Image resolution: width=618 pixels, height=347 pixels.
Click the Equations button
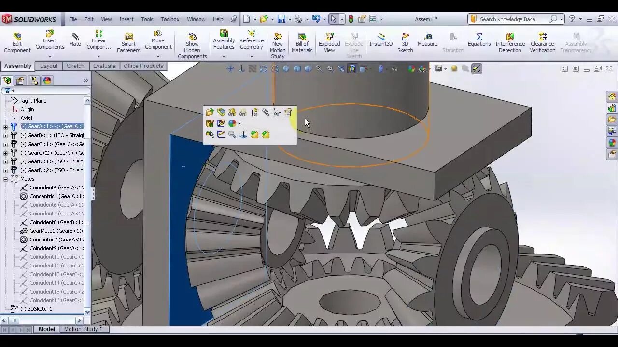coord(479,40)
